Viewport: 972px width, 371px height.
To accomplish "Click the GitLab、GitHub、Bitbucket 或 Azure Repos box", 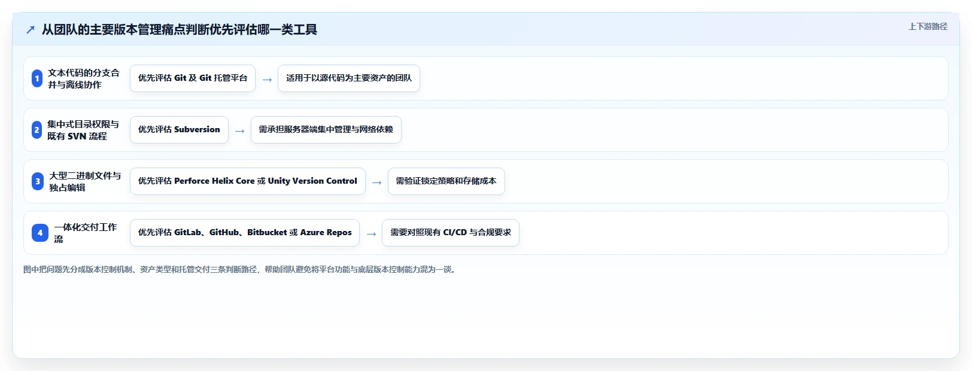I will click(245, 233).
